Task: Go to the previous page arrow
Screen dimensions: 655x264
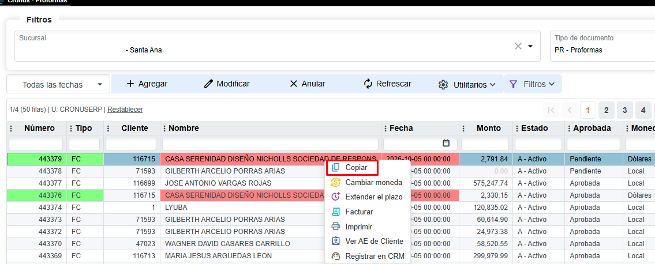Action: click(x=570, y=110)
